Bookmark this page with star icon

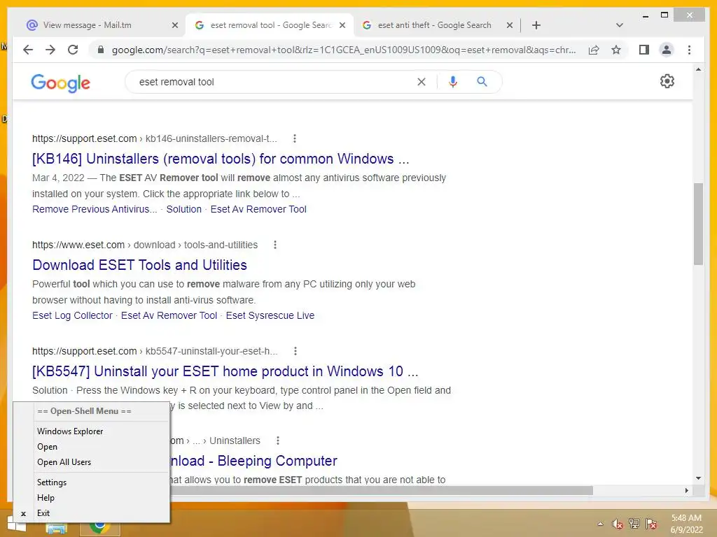616,50
